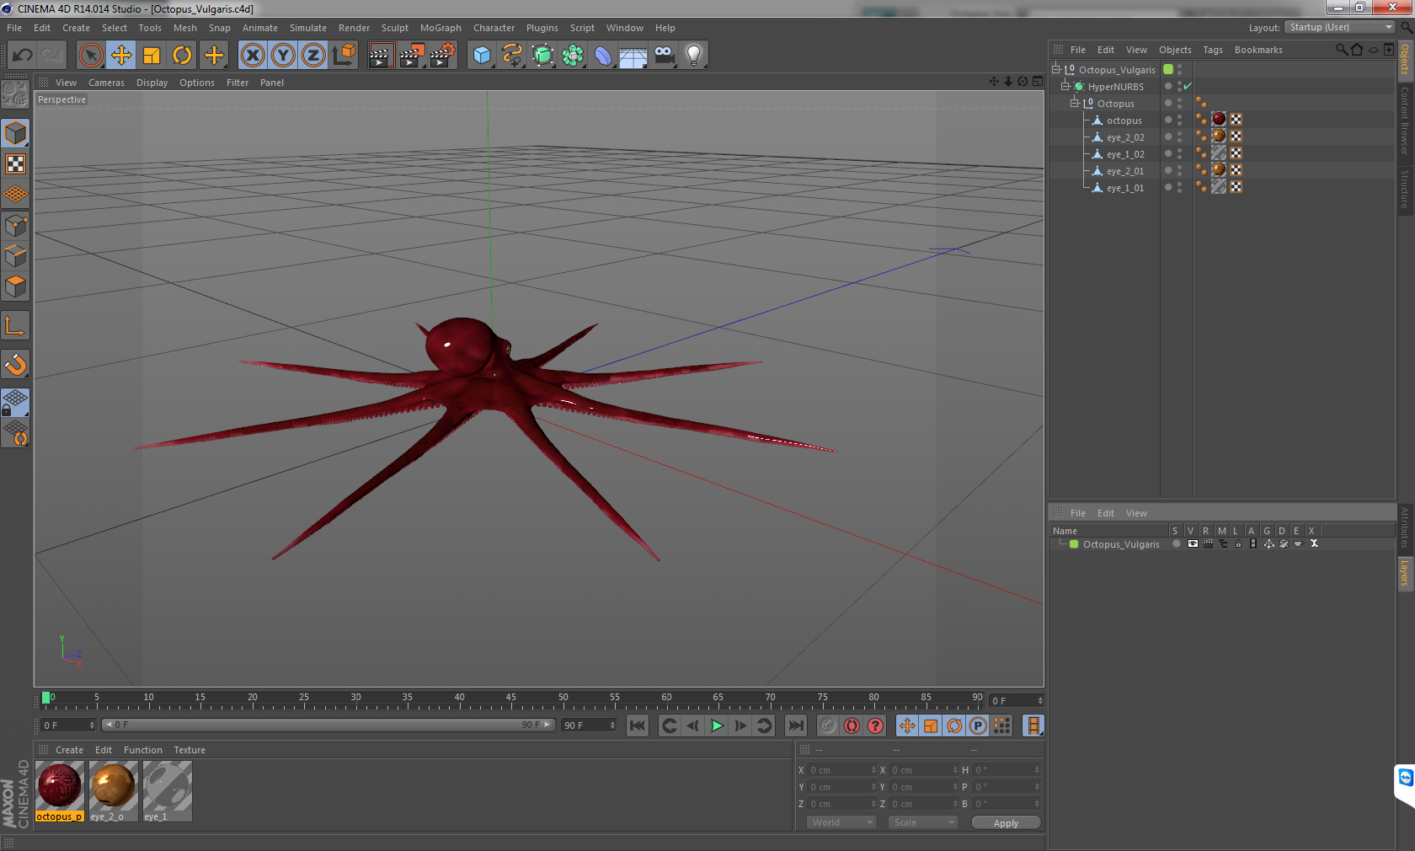Open Object Manager Tags menu

coord(1212,50)
